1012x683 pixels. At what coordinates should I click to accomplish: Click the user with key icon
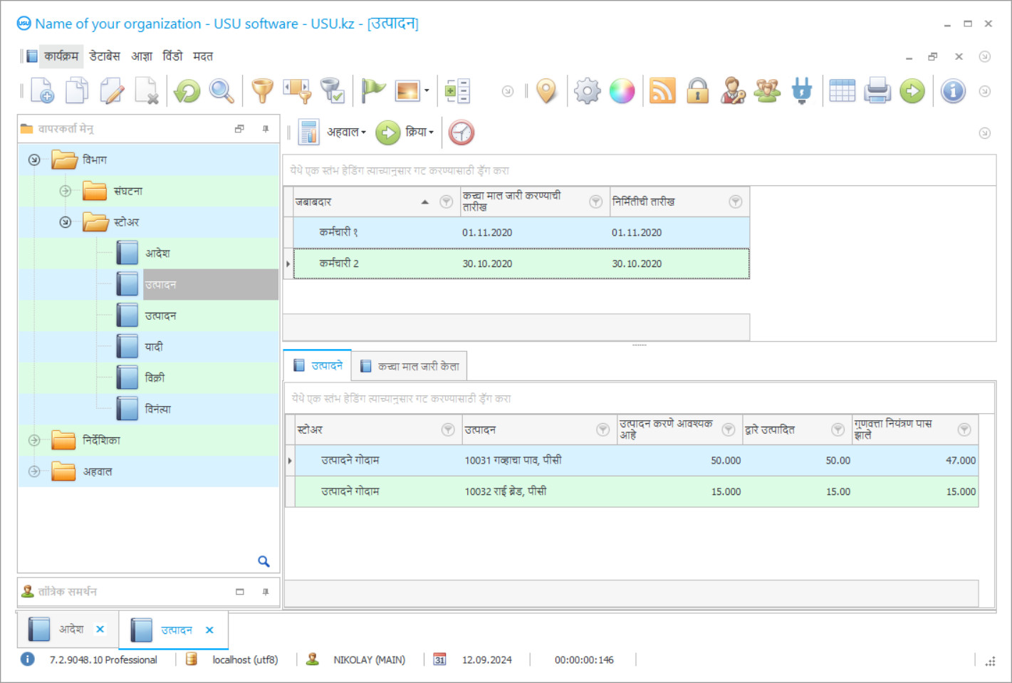[733, 90]
